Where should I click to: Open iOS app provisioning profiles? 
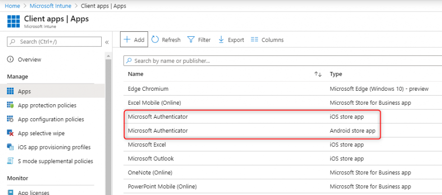54,147
